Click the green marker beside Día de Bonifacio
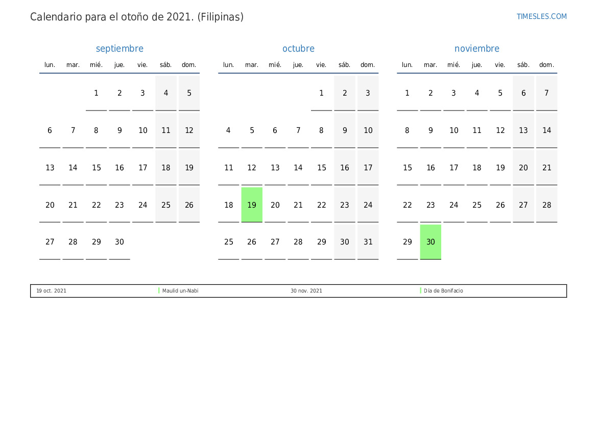597x423 pixels. (x=421, y=291)
